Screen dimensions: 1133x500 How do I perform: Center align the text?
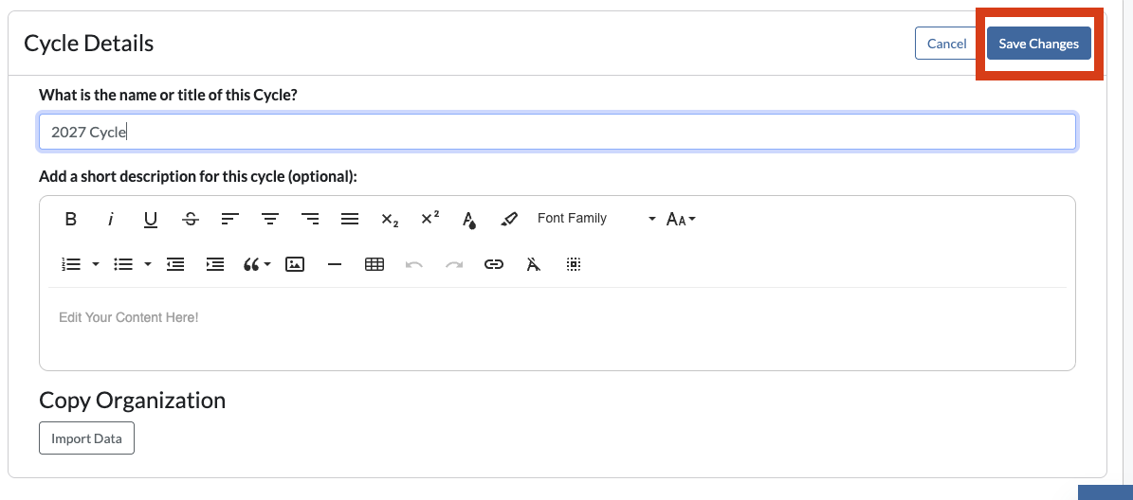click(270, 219)
